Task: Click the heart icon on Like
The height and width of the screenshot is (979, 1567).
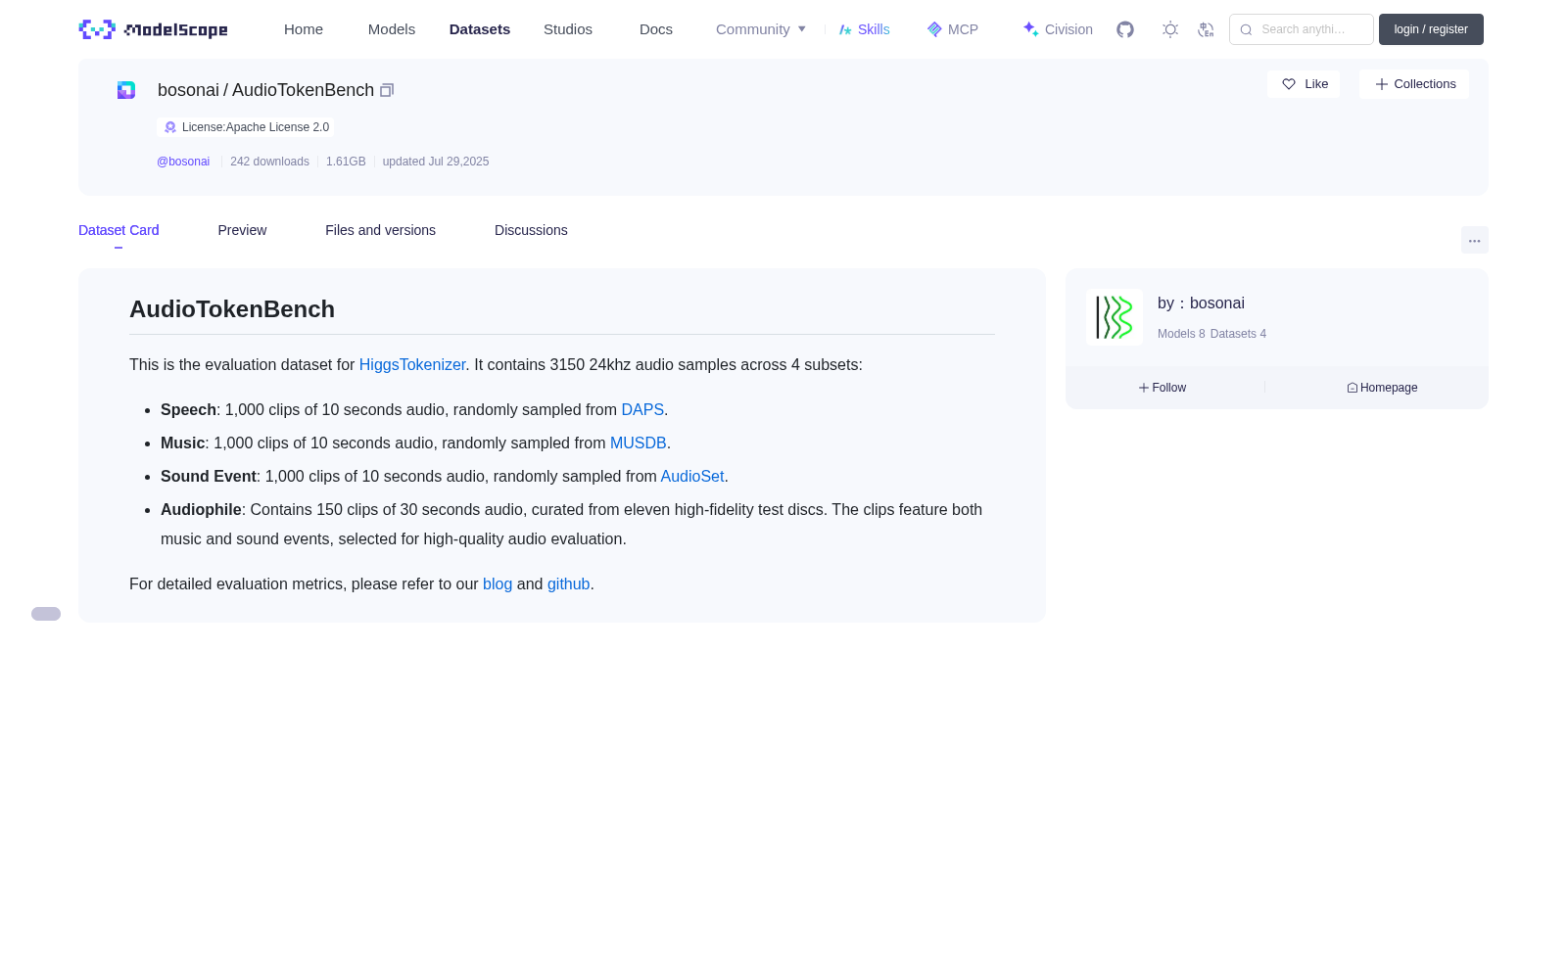Action: click(x=1289, y=84)
